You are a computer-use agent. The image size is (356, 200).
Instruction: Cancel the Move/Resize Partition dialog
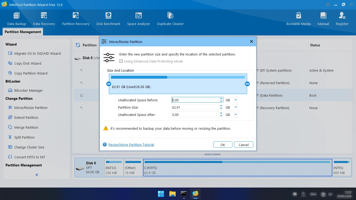coord(244,145)
